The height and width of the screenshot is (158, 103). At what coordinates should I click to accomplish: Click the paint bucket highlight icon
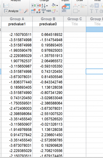[54, 6]
